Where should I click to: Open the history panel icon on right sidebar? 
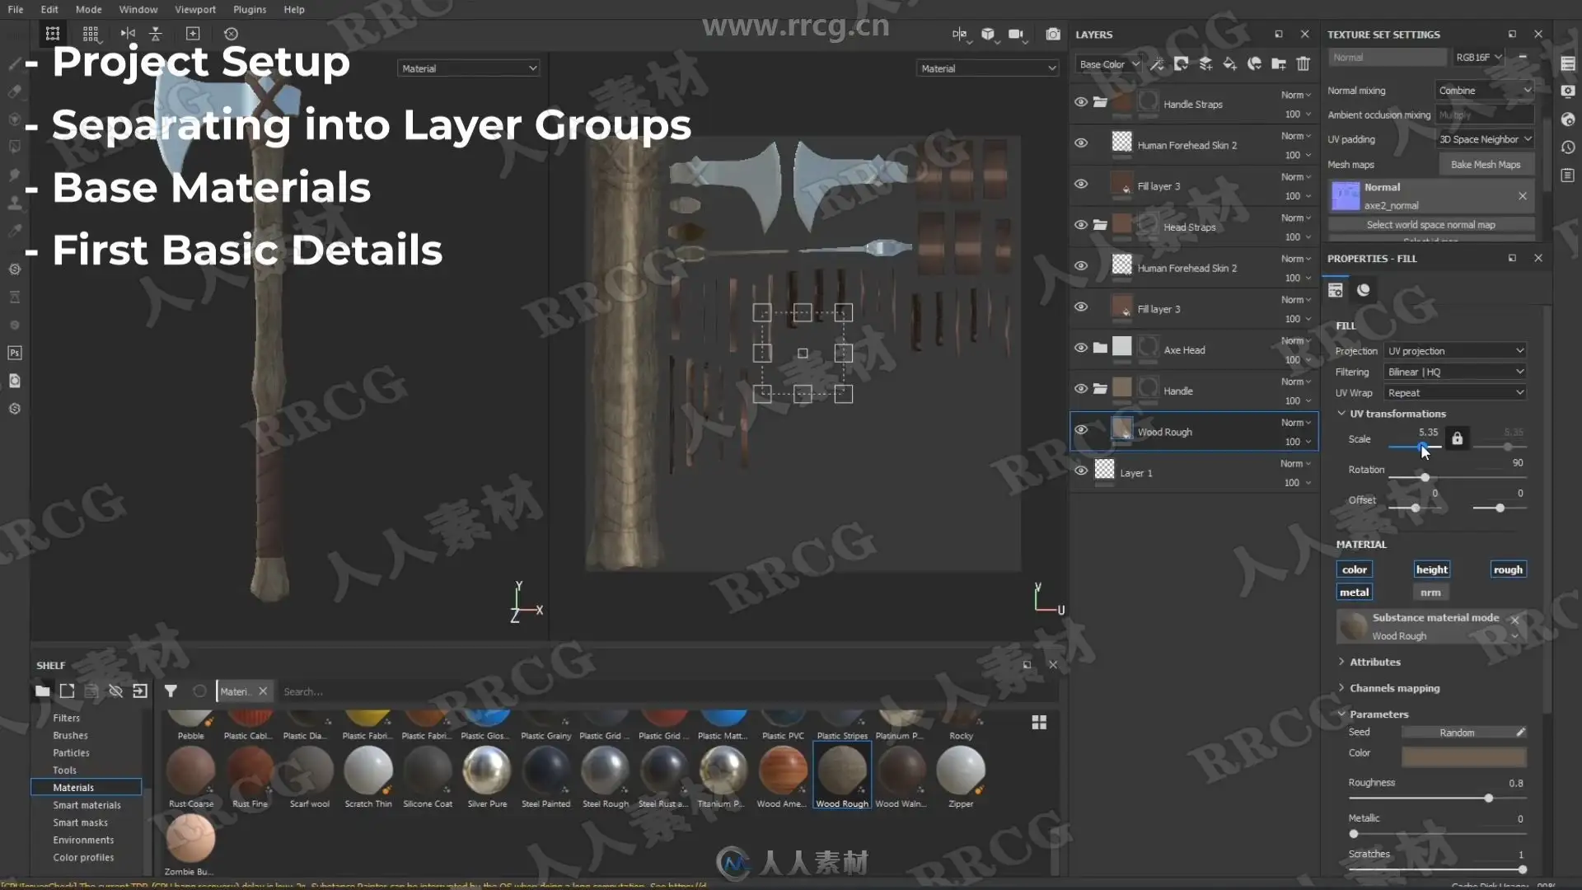tap(1568, 148)
